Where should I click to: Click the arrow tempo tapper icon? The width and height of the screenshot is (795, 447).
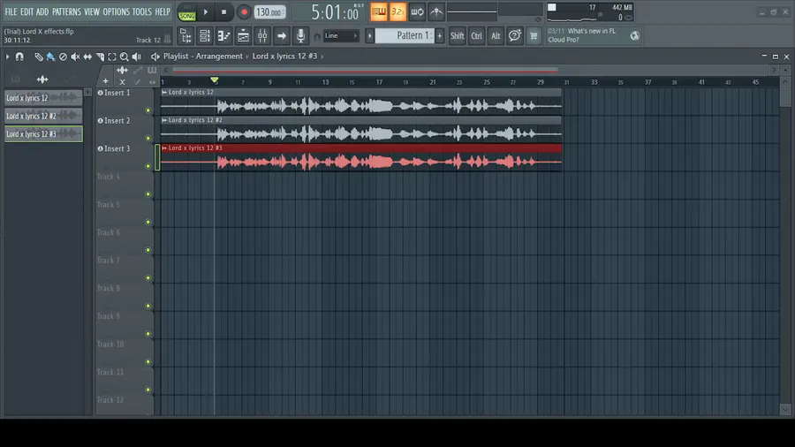[x=282, y=36]
